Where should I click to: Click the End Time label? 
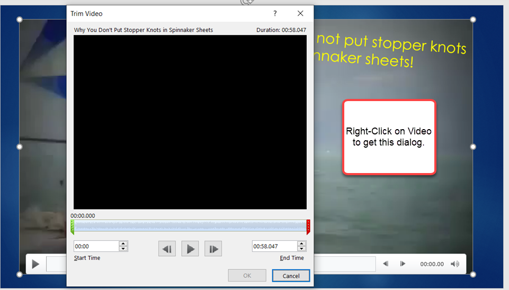click(x=292, y=258)
